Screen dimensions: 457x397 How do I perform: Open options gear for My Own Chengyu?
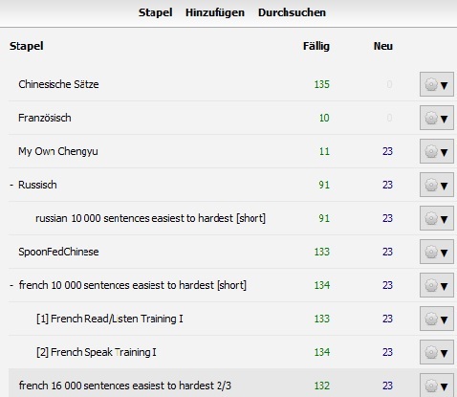[437, 151]
